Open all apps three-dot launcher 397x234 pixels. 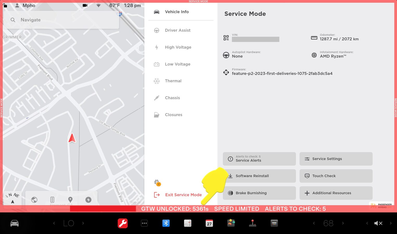point(144,223)
